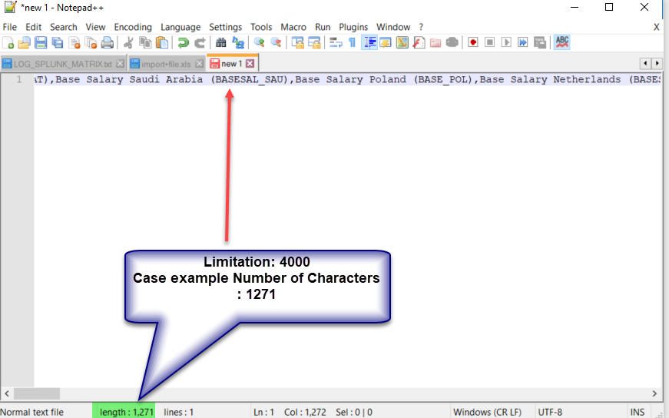Close the LOG_SPLUNK_MATRIX.txt tab
The height and width of the screenshot is (418, 669).
click(x=121, y=64)
